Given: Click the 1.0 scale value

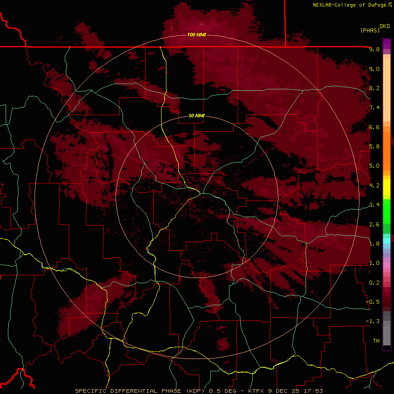Looking at the screenshot, I should coord(374,263).
